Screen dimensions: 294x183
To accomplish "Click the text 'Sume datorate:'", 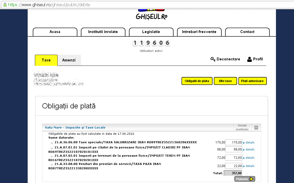I will coord(61,138).
